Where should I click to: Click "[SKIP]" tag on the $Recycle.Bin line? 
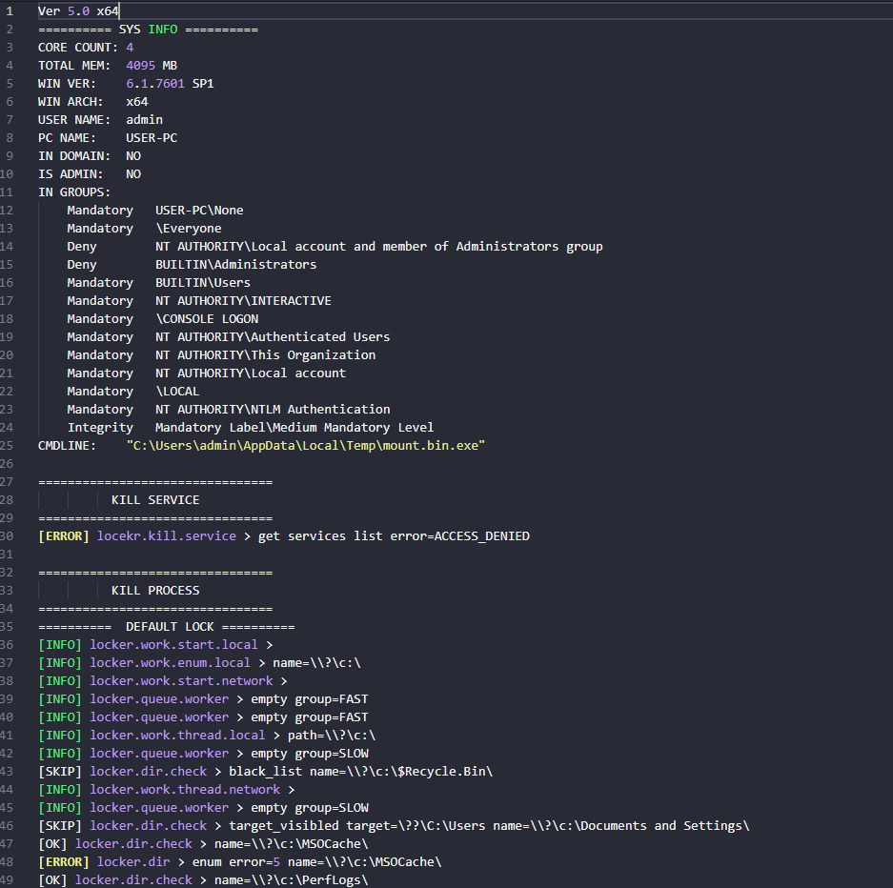click(60, 772)
